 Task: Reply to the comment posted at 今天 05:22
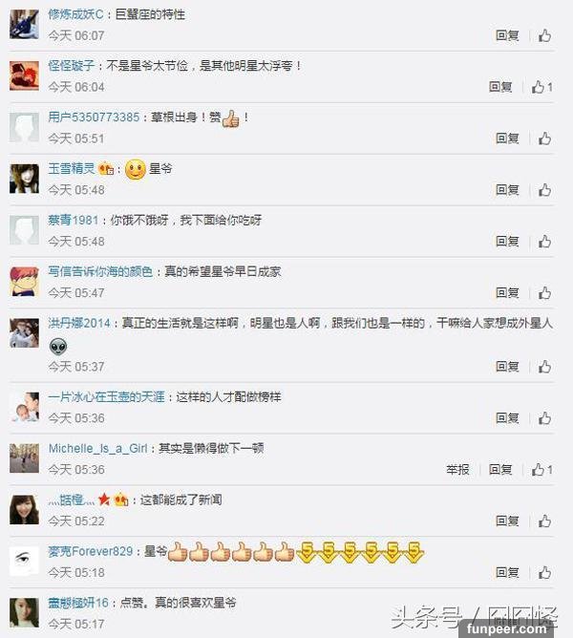pos(507,521)
